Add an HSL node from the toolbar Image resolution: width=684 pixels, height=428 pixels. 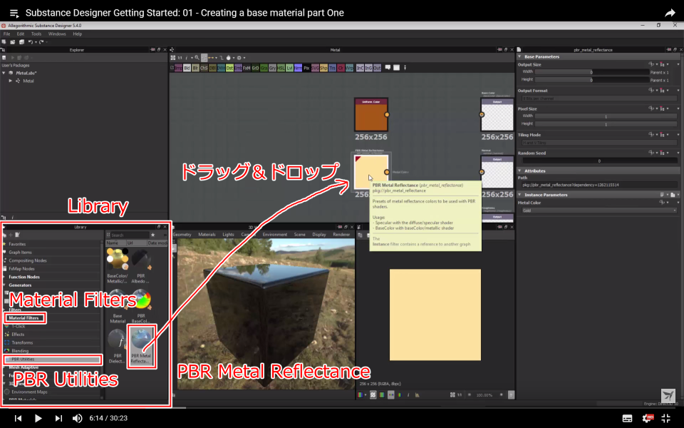coord(281,68)
